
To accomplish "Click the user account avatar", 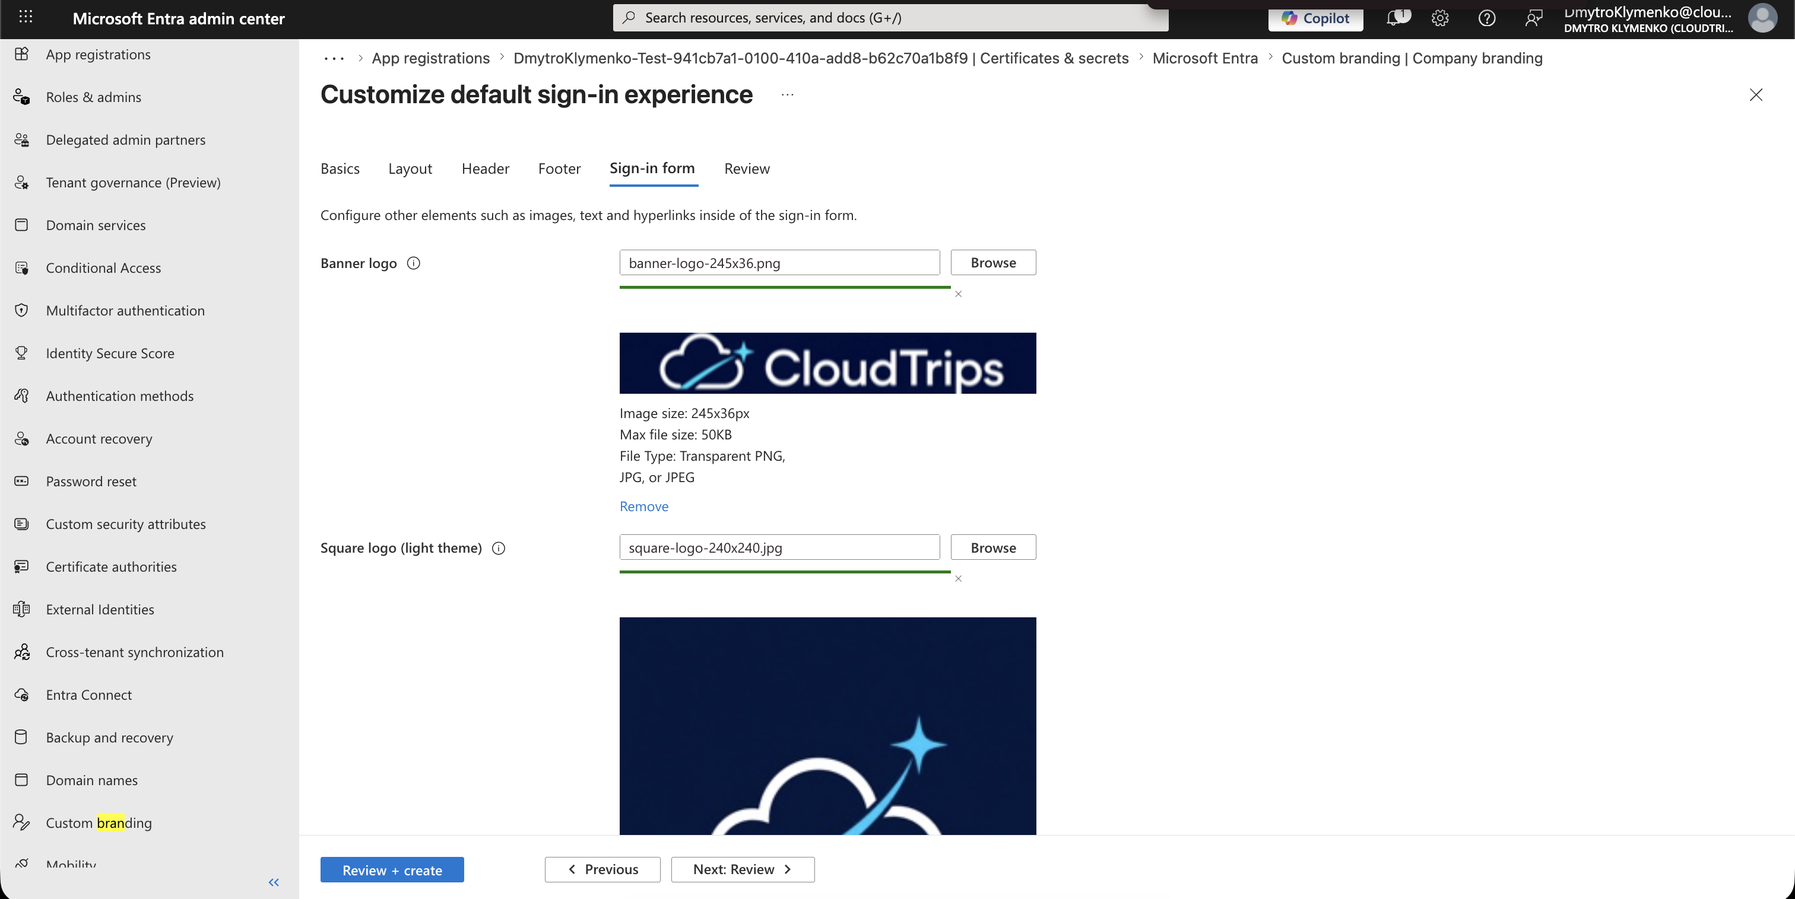I will click(x=1762, y=18).
